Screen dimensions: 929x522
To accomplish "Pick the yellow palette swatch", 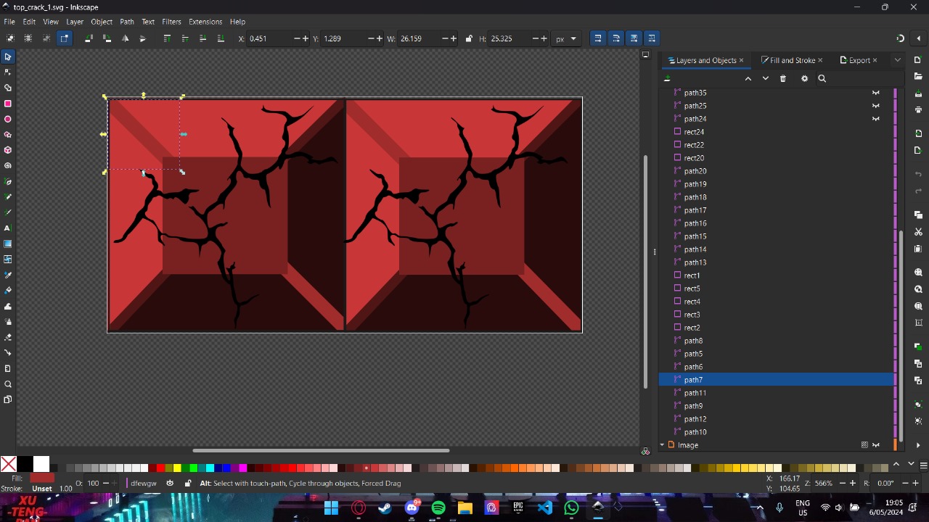I will 177,468.
